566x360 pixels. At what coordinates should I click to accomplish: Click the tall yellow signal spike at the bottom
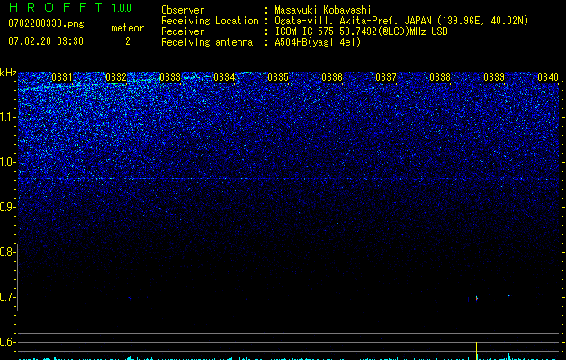coord(477,351)
